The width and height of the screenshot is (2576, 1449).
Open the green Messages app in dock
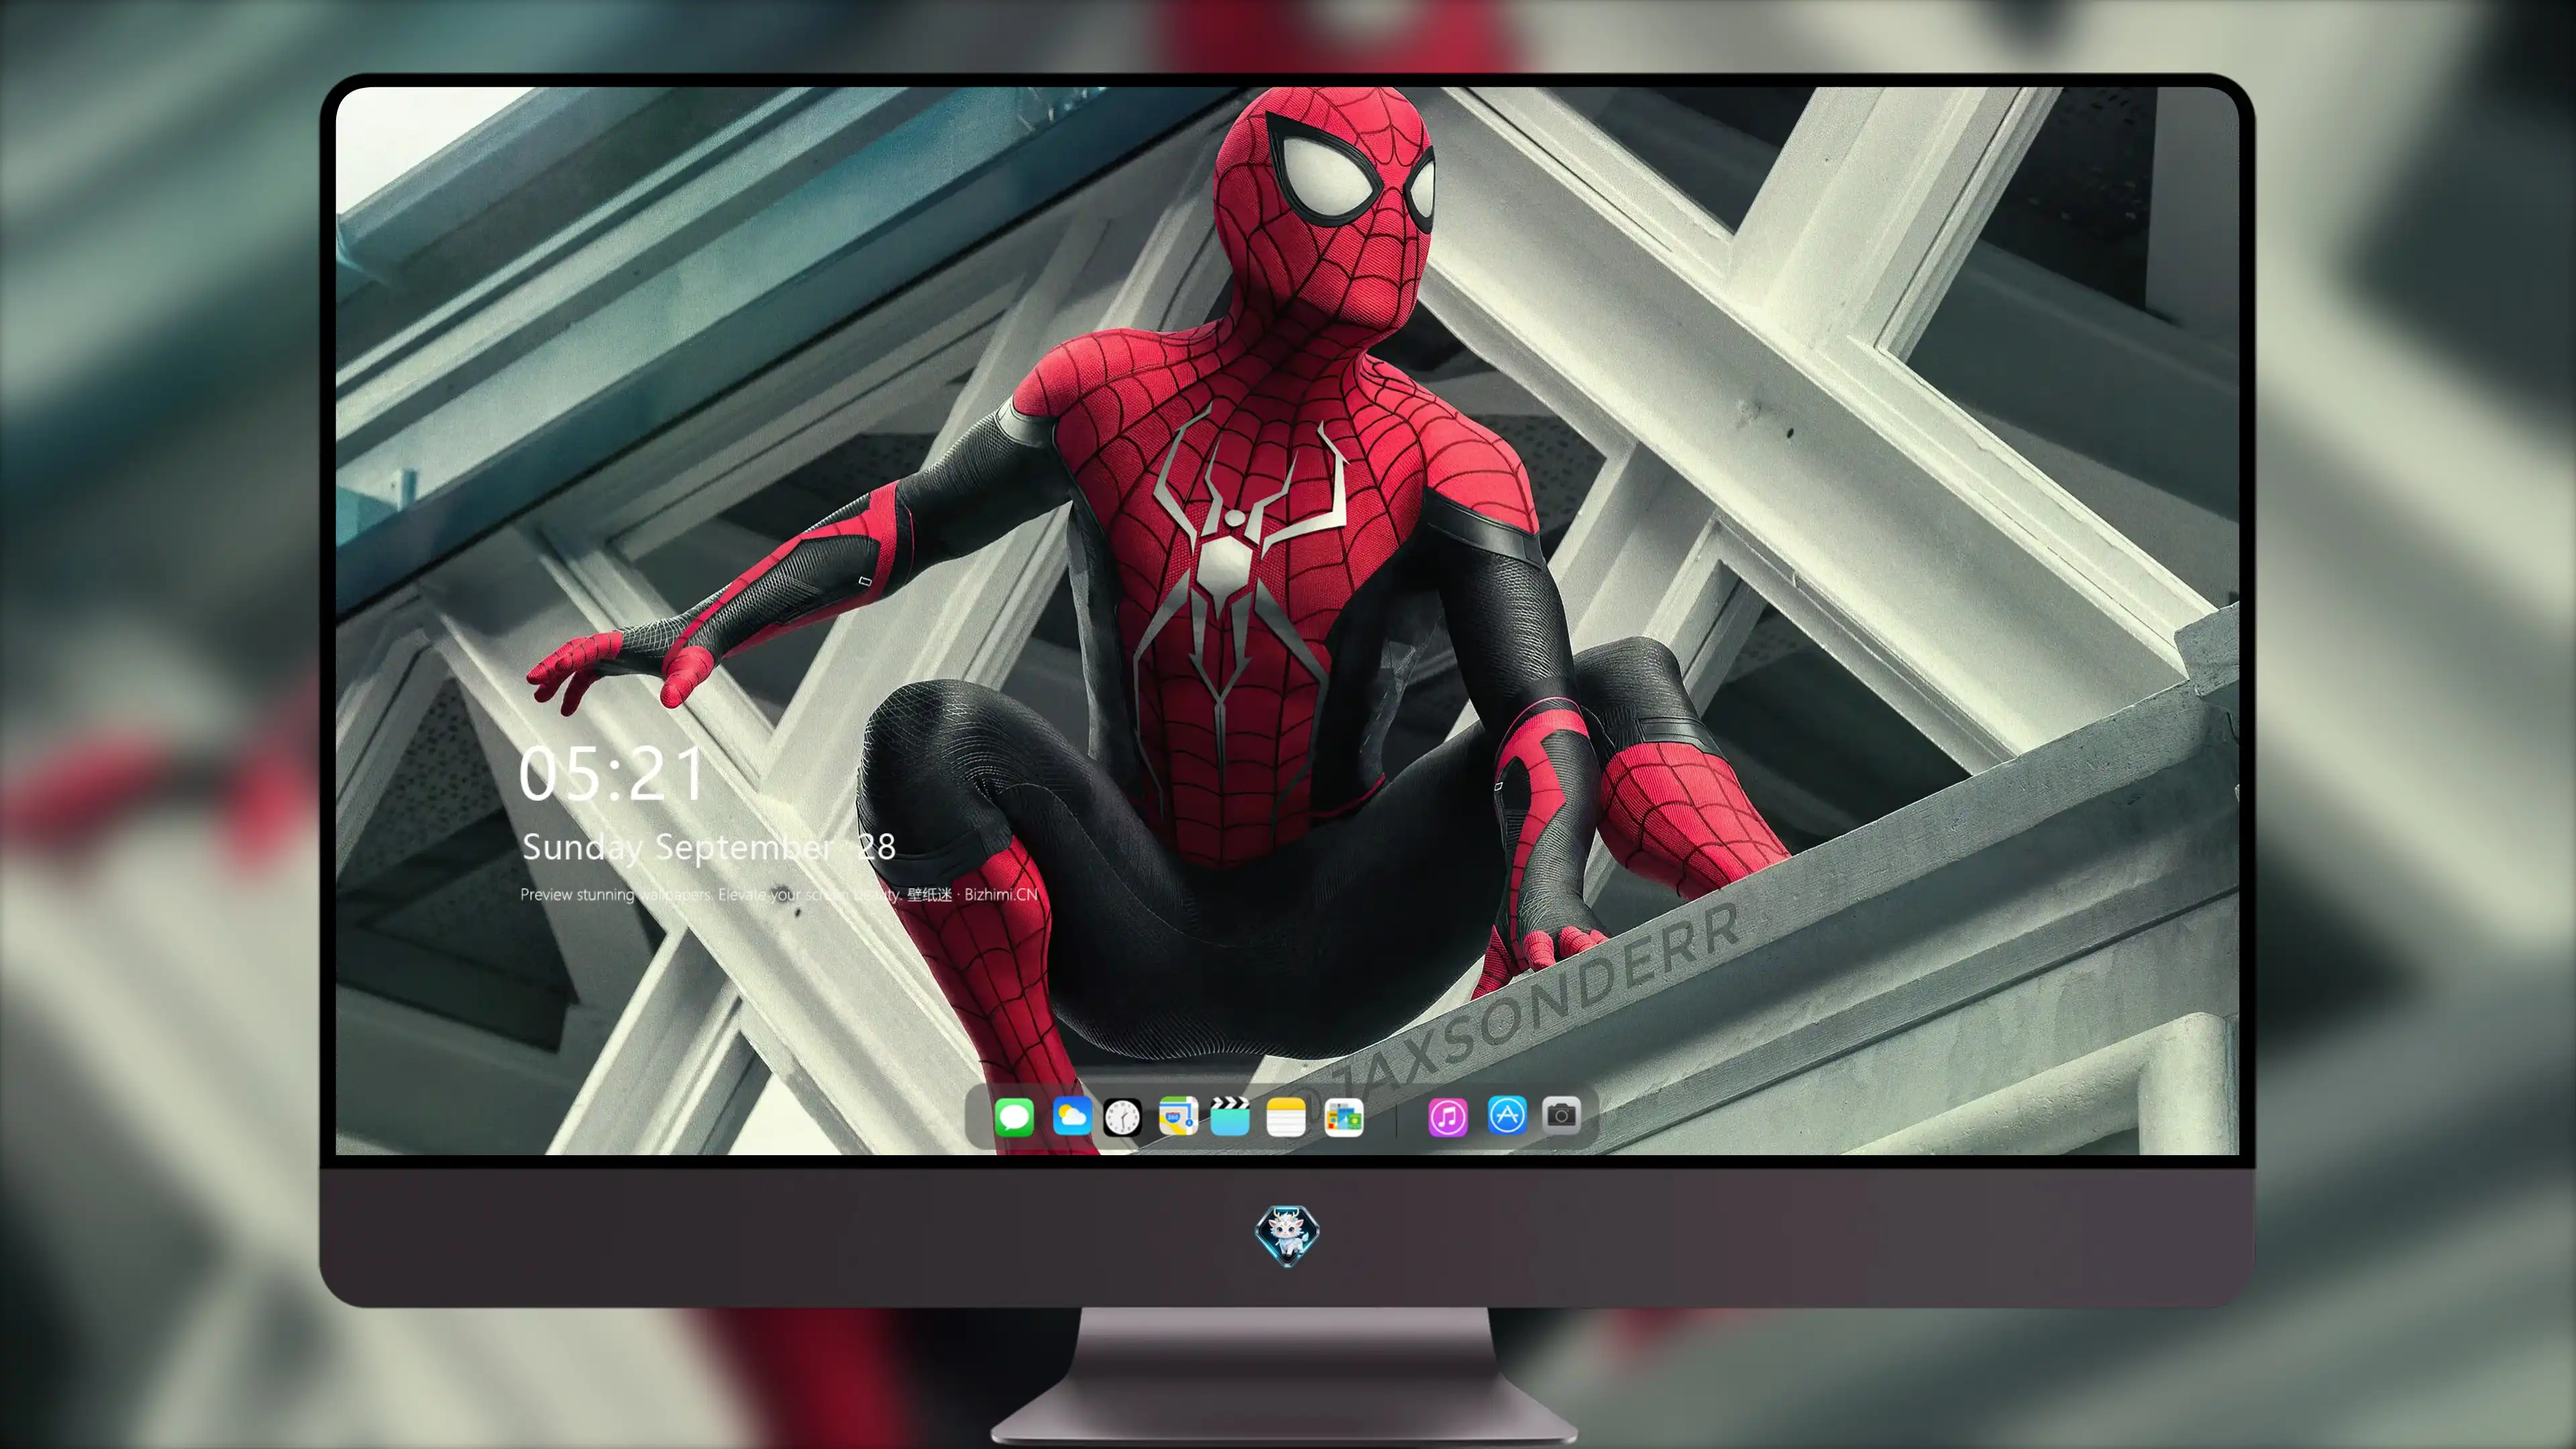[1014, 1116]
